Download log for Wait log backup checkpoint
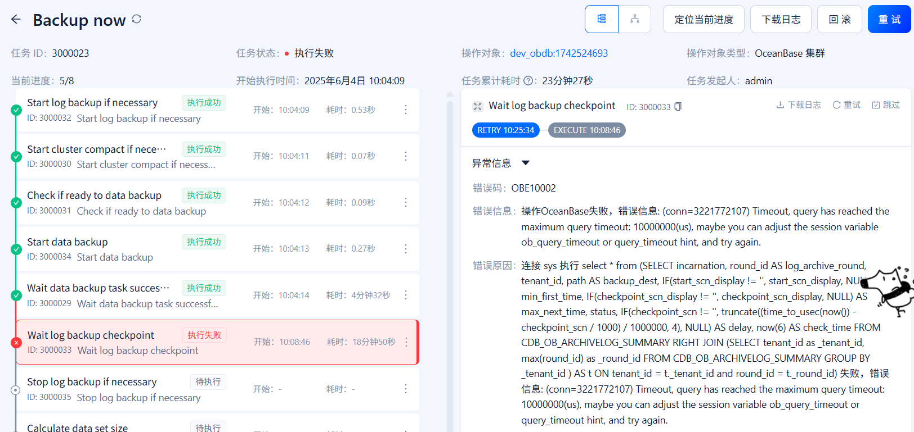Image resolution: width=914 pixels, height=432 pixels. coord(798,105)
